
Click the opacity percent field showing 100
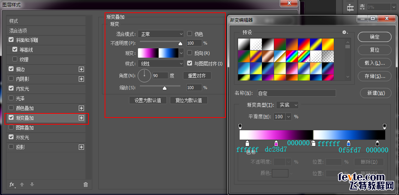pyautogui.click(x=194, y=43)
